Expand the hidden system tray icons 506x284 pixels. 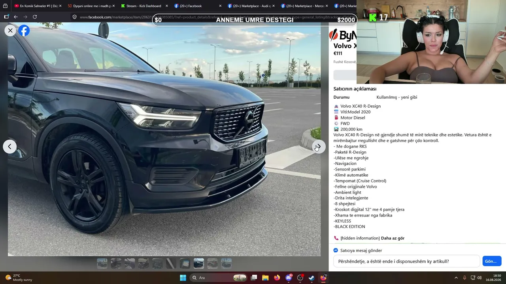coord(456,278)
